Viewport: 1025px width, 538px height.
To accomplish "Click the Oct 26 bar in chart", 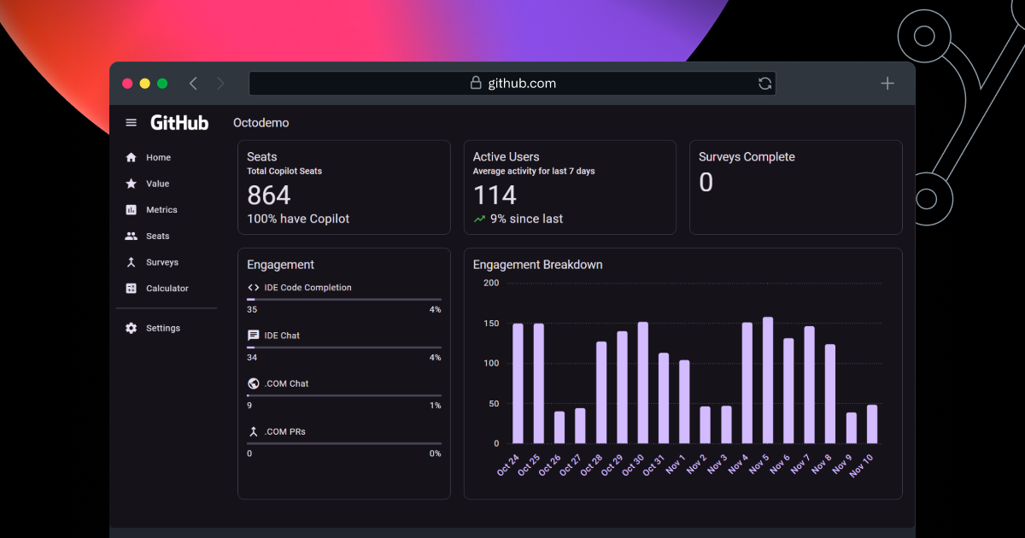I will (559, 428).
